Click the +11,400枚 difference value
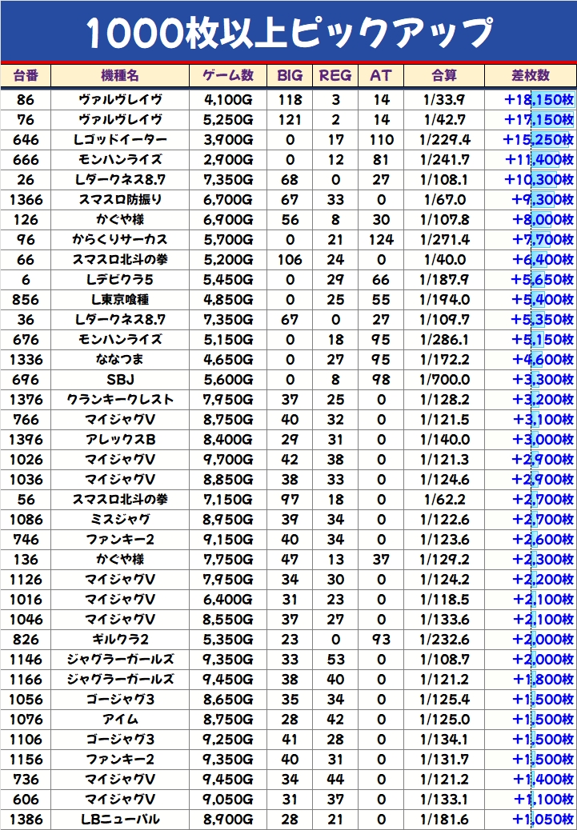This screenshot has width=577, height=830. [x=539, y=159]
